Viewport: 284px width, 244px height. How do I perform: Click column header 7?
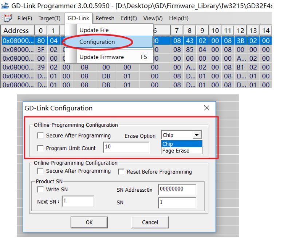click(x=177, y=30)
